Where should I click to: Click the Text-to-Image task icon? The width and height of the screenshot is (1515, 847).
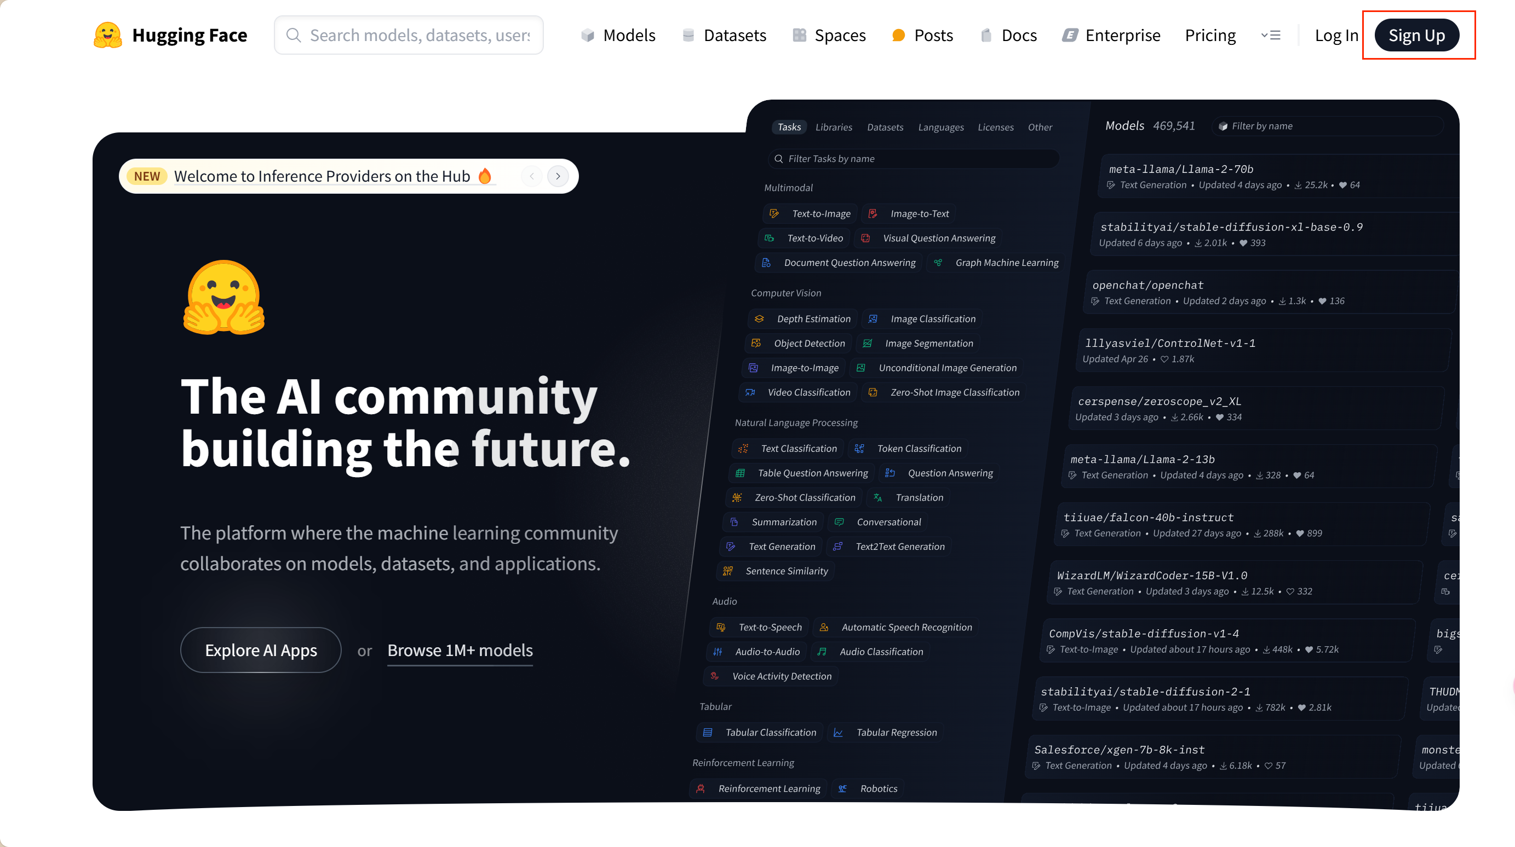click(x=774, y=214)
